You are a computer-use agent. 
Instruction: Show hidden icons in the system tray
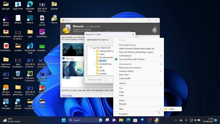coord(176,120)
